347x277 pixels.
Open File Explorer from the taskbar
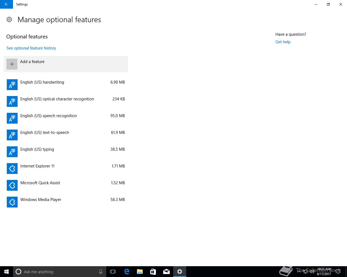pos(140,272)
